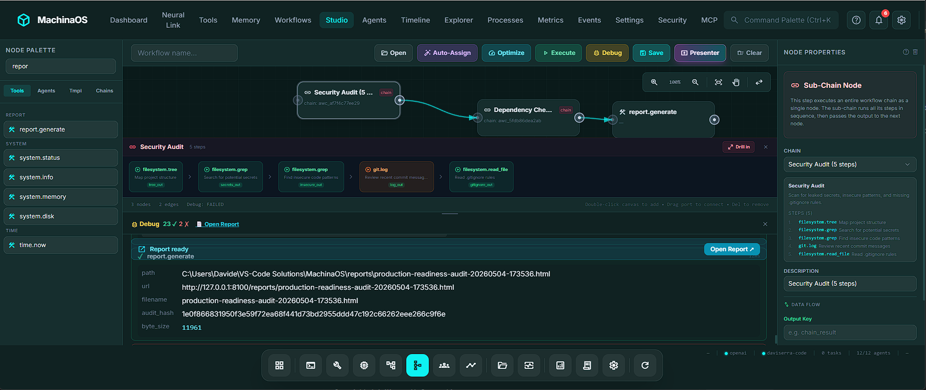926x390 pixels.
Task: Open the CPU chip icon in bottom dock
Action: point(364,365)
